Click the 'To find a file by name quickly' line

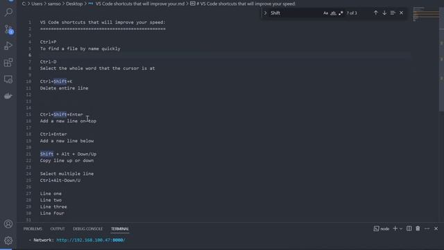click(80, 49)
